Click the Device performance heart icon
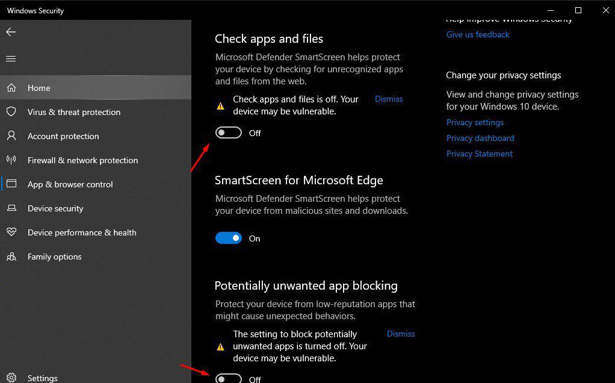The width and height of the screenshot is (615, 383). (x=11, y=232)
